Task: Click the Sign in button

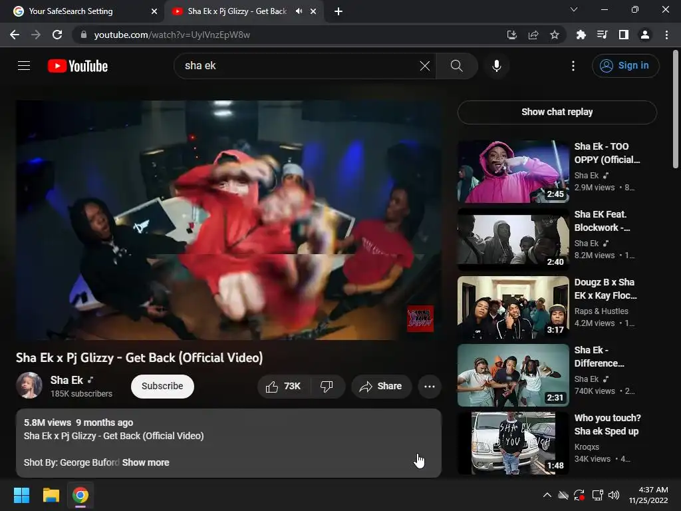Action: point(625,66)
